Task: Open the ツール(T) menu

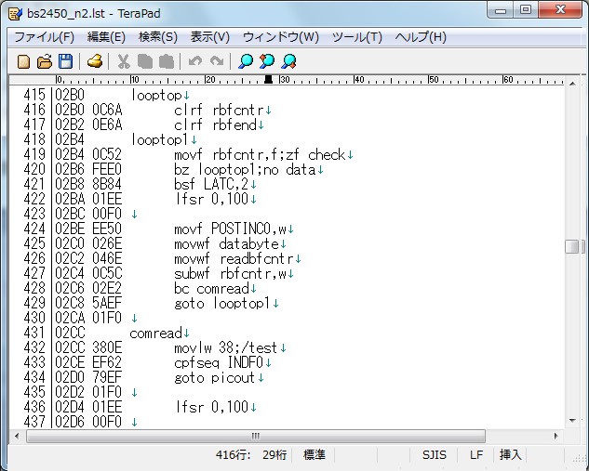Action: pos(357,37)
